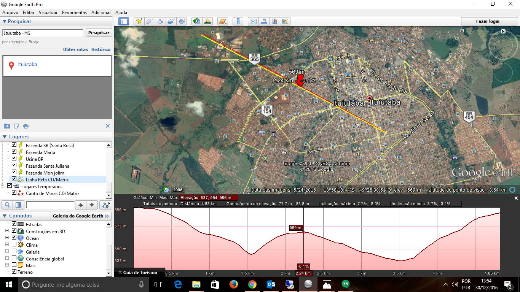Toggle Fazenda Santa Juliana checkbox

pyautogui.click(x=14, y=166)
